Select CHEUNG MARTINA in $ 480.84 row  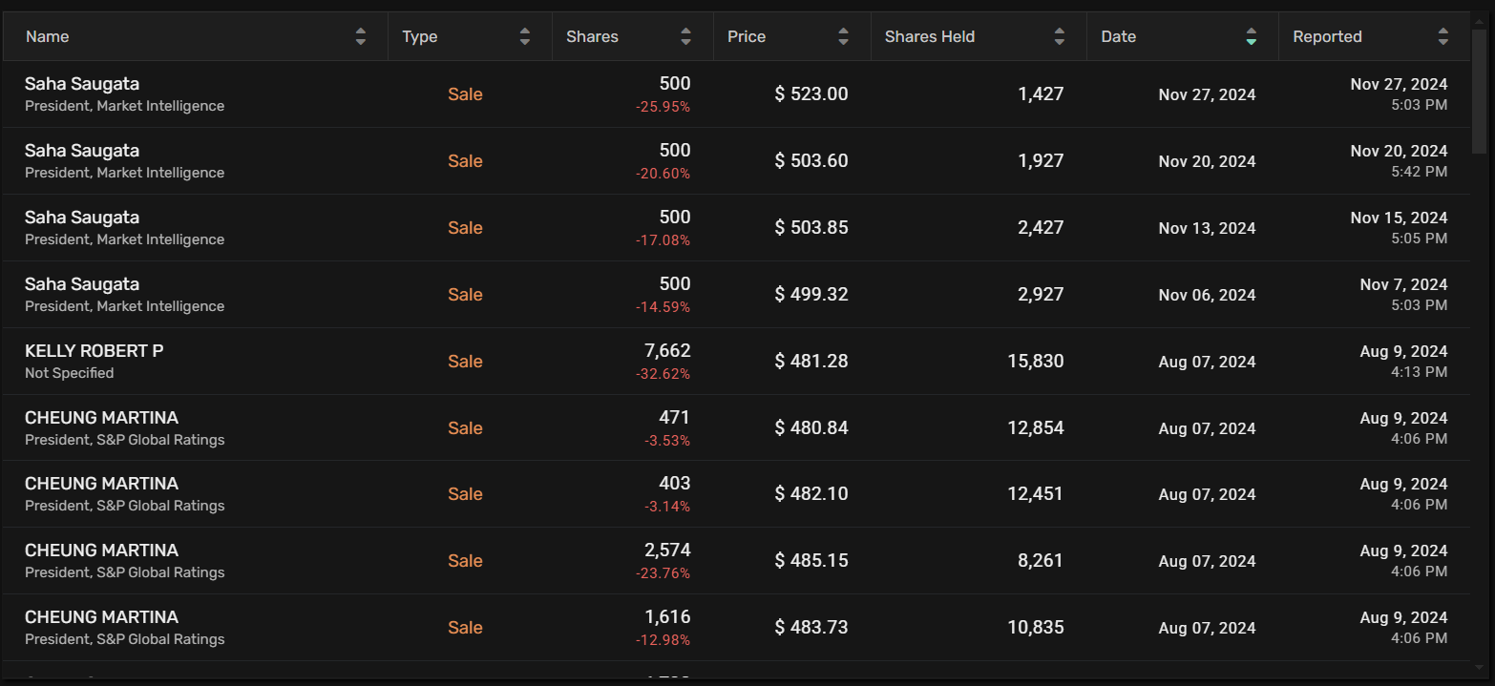(x=101, y=418)
